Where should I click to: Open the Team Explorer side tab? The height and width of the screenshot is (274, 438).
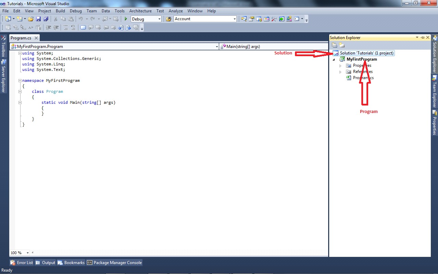pos(435,91)
